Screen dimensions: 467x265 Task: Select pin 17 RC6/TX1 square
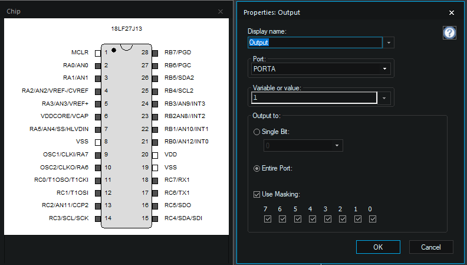pyautogui.click(x=155, y=193)
